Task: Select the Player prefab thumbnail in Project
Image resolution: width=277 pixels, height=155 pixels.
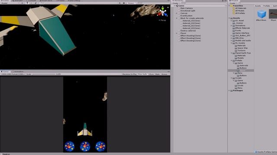Action: pos(273,14)
